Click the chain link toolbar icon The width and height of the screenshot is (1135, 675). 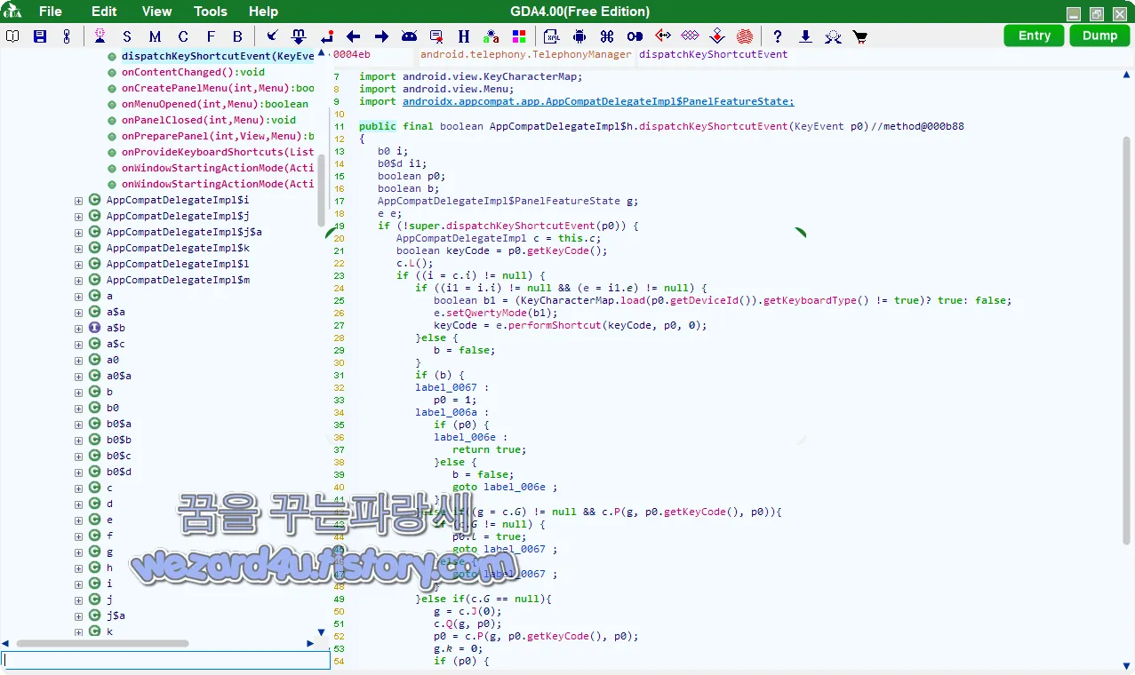(66, 36)
